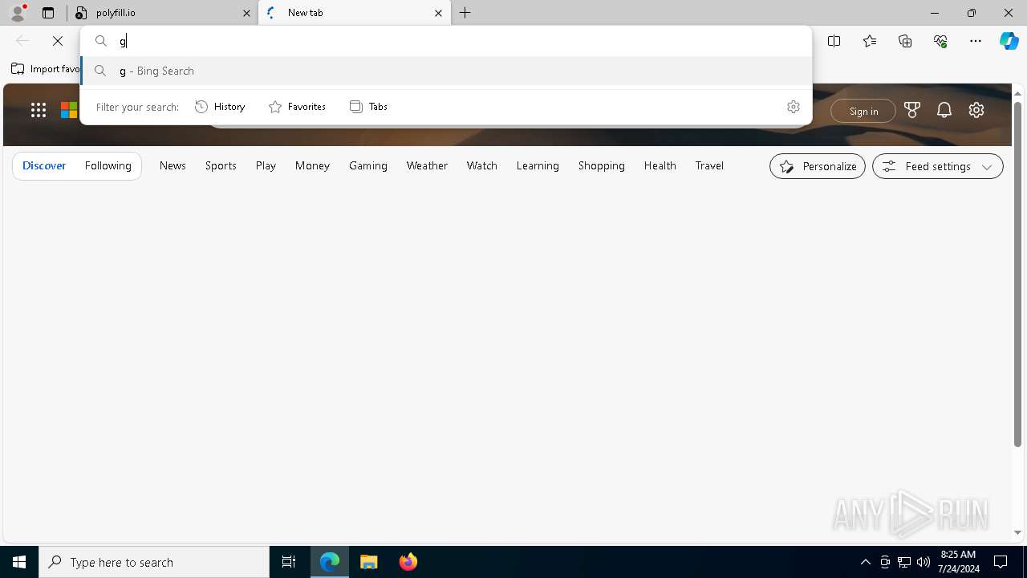1027x578 pixels.
Task: Open the Play category
Action: click(x=266, y=165)
